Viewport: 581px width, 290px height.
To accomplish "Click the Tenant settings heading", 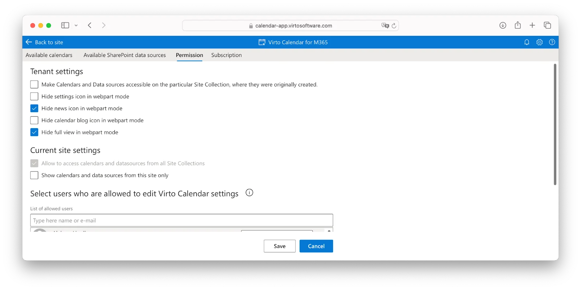I will pos(57,72).
